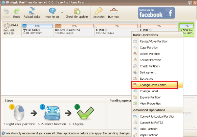The height and width of the screenshot is (137, 197).
Task: Click the mouse illustration in Steps panel
Action: pyautogui.click(x=19, y=113)
